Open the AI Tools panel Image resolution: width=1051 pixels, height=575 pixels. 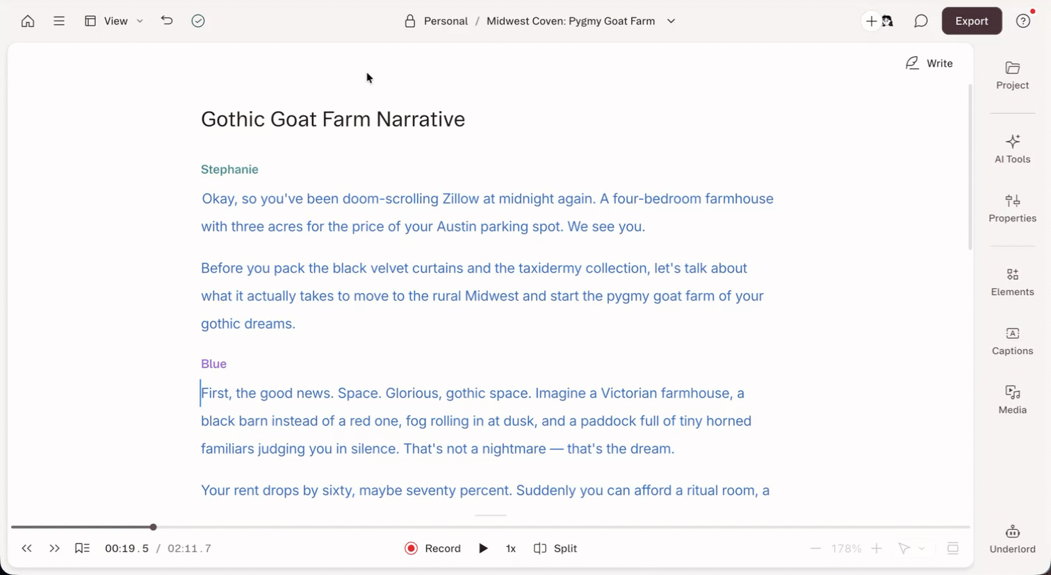point(1012,149)
